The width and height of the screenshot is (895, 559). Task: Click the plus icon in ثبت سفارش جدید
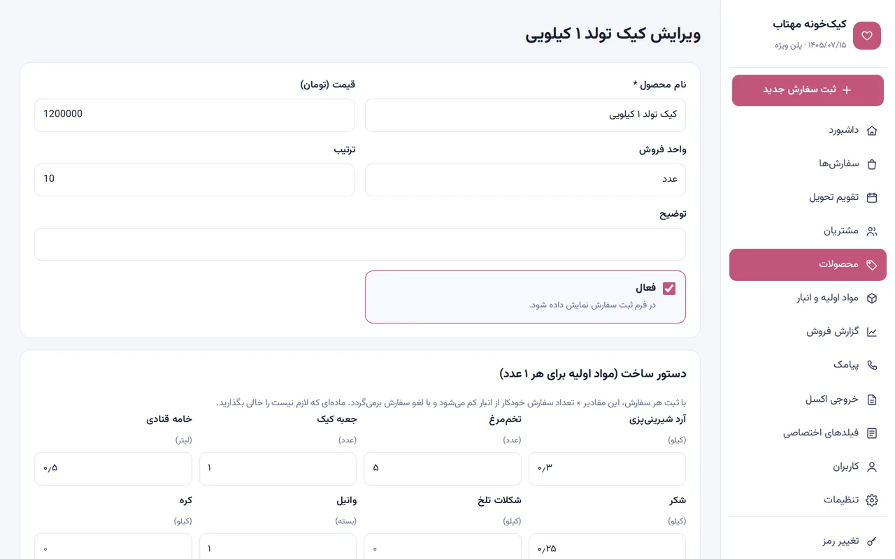tap(847, 90)
